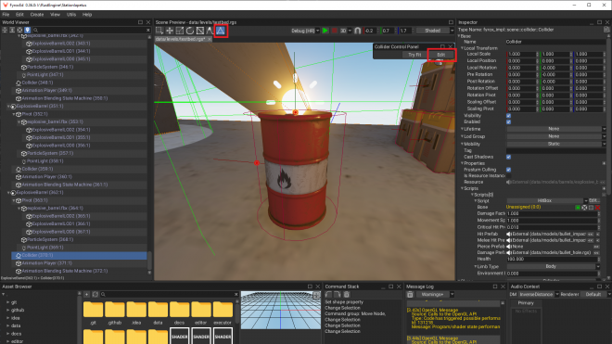Open the Lifetime None dropdown
612x344 pixels.
click(x=555, y=129)
